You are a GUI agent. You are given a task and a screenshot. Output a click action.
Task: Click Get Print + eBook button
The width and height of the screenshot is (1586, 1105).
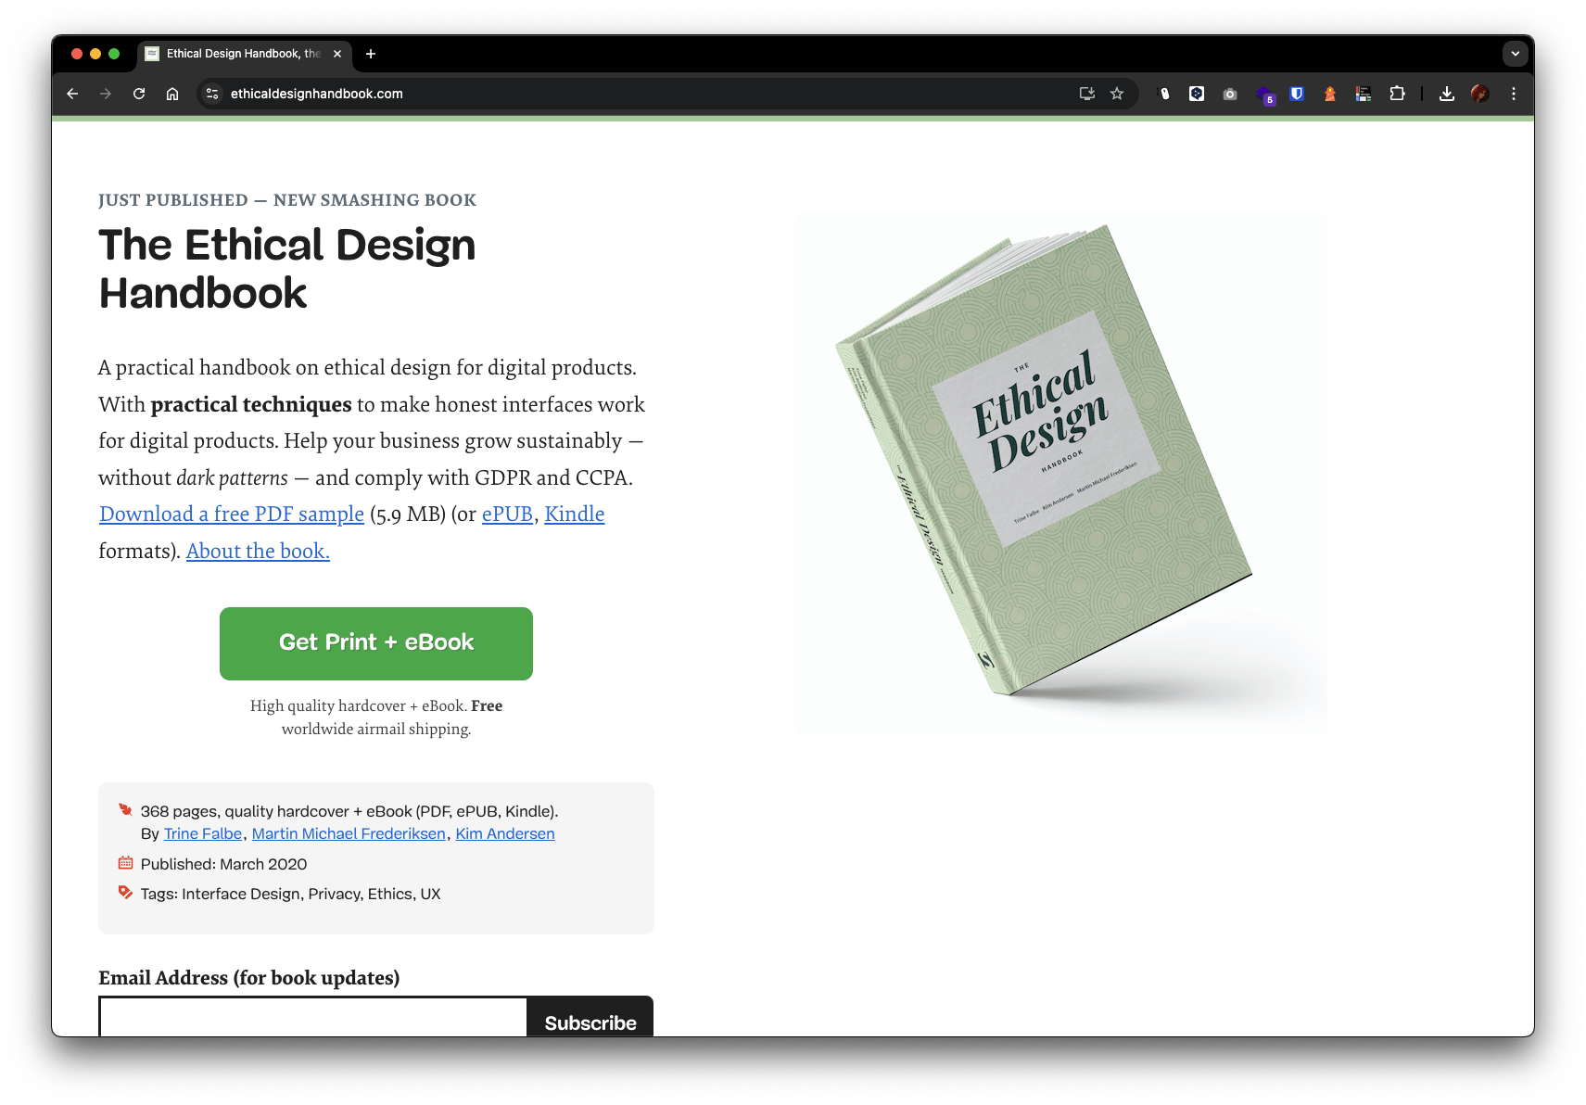point(376,643)
